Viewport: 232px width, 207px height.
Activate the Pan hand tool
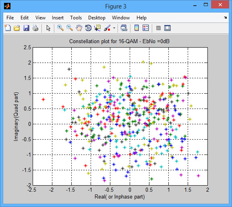pos(79,28)
